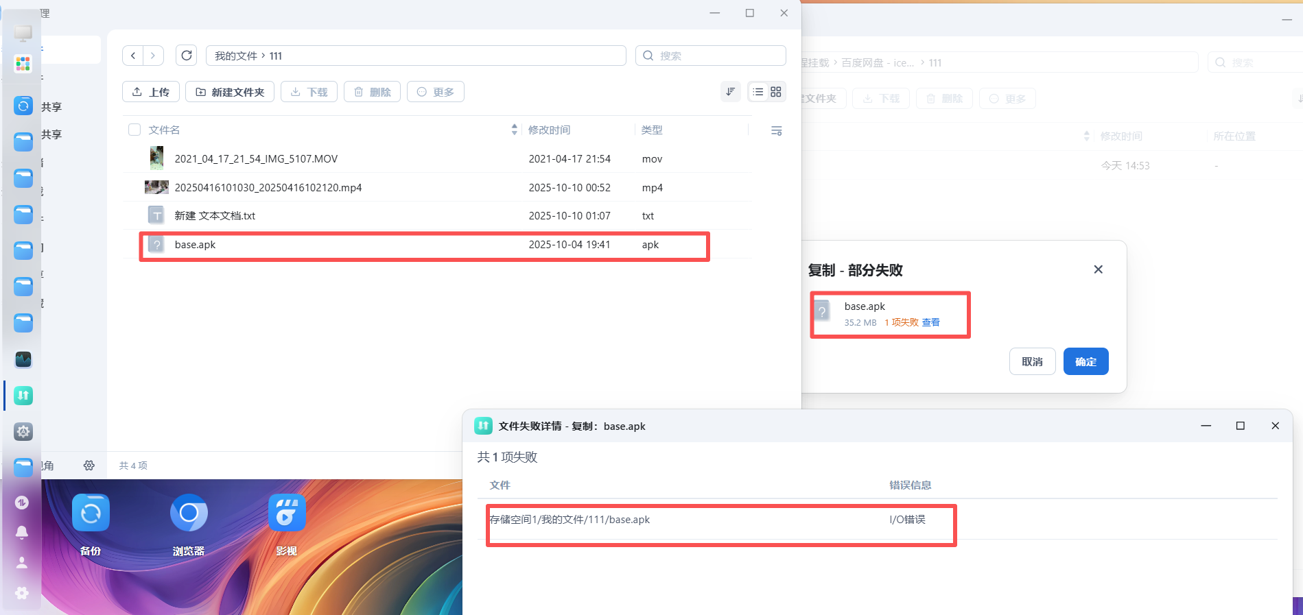1303x615 pixels.
Task: Click the 错误信息 column header
Action: click(911, 485)
